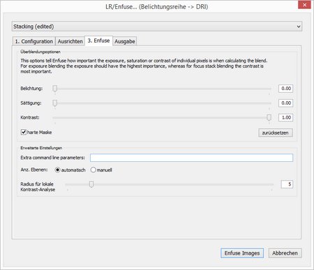Select the 3. Enfuse tab

click(x=98, y=40)
